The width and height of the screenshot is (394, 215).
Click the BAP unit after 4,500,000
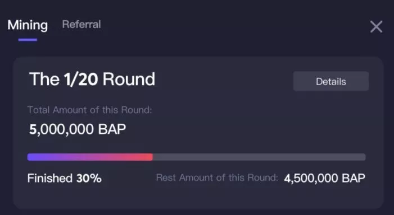pyautogui.click(x=354, y=179)
